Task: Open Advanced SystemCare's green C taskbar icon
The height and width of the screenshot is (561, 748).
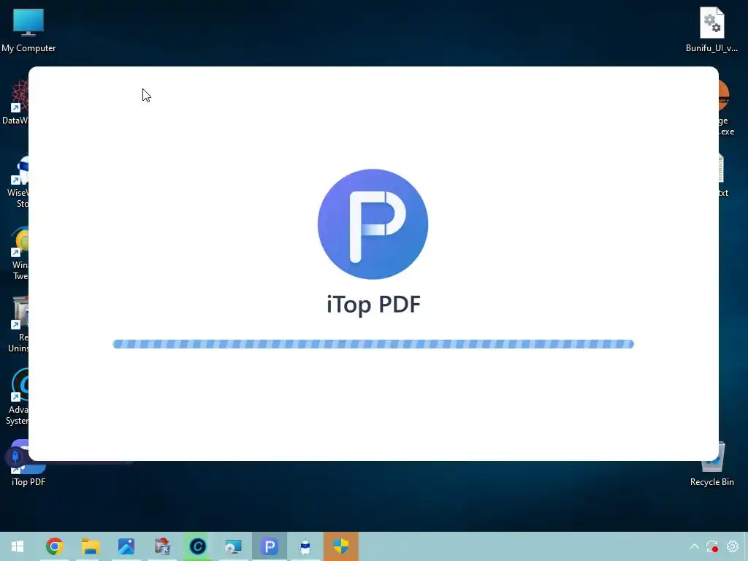Action: 197,546
